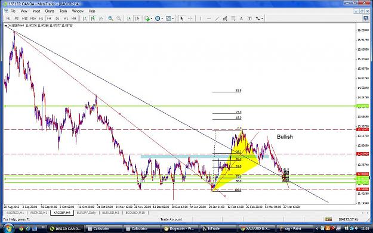Viewport: 373px width, 233px height.
Task: Expand the indicators dropdown arrow
Action: tap(152, 18)
